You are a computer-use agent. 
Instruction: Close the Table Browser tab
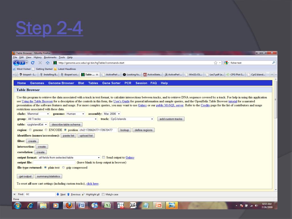[x=97, y=74]
